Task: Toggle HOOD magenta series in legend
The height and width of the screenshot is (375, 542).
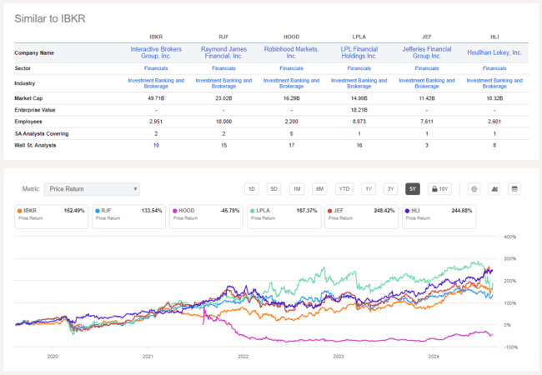Action: (x=206, y=217)
